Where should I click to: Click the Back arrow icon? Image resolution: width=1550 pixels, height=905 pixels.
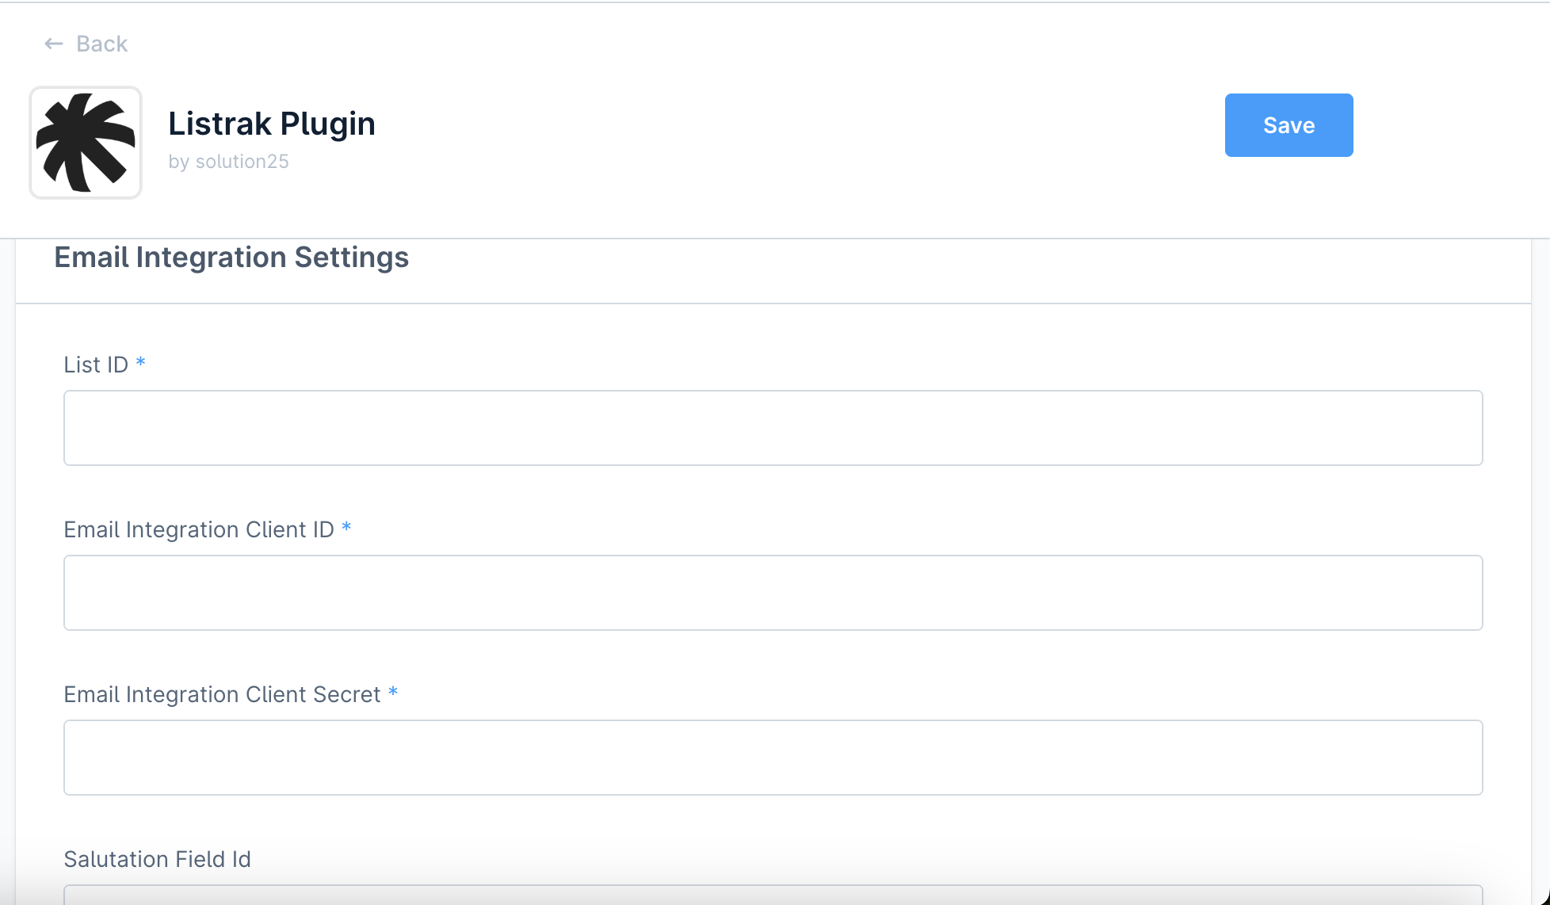(54, 44)
